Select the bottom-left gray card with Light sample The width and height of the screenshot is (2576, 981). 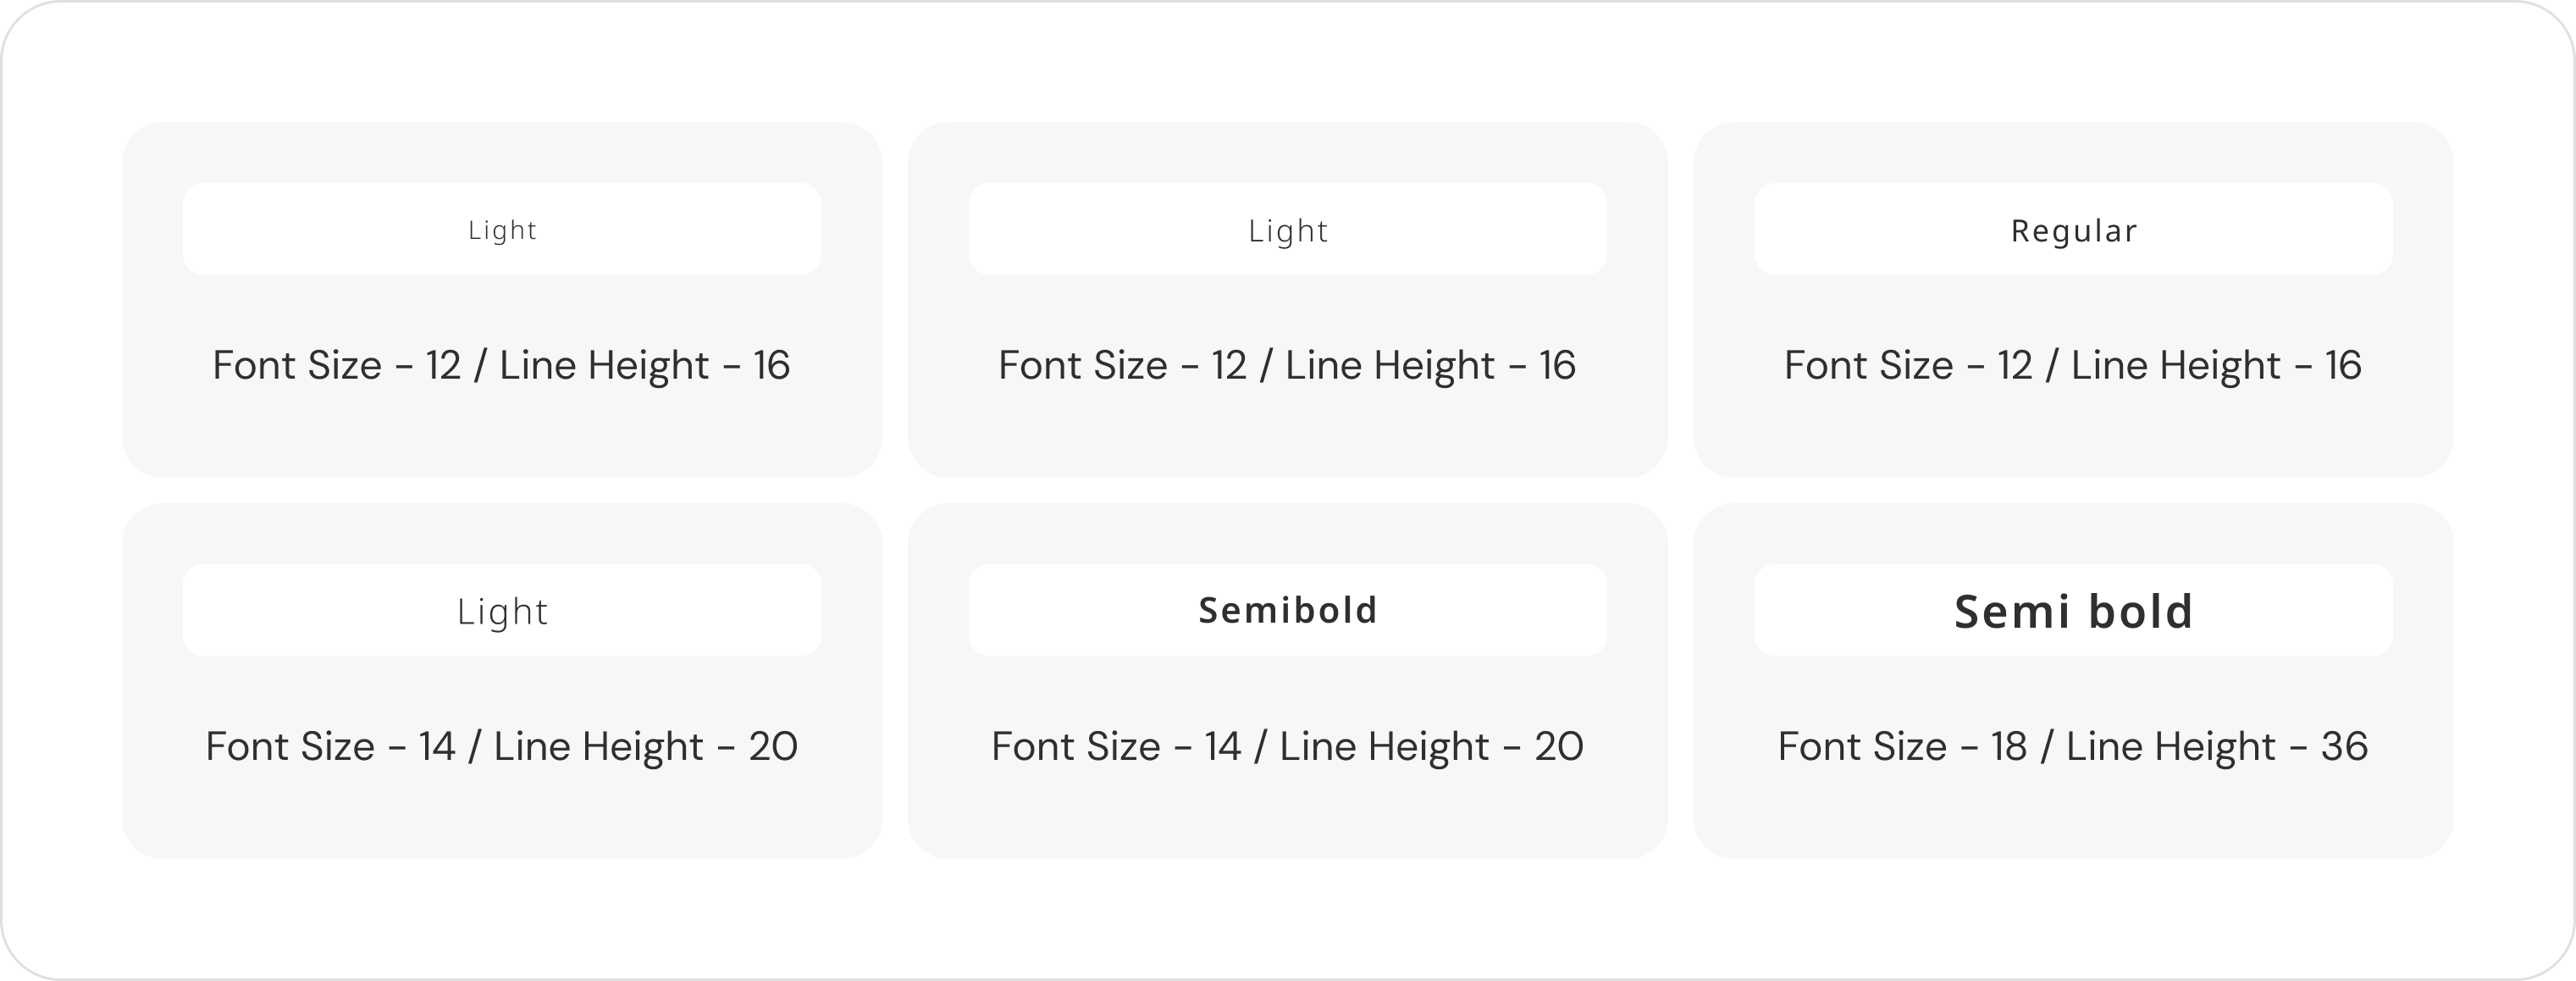tap(502, 815)
